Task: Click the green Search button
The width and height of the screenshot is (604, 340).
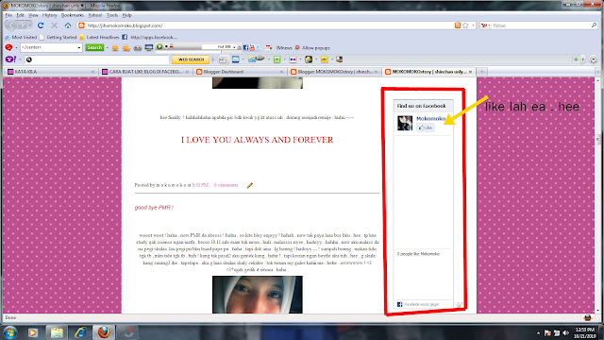Action: click(x=94, y=47)
